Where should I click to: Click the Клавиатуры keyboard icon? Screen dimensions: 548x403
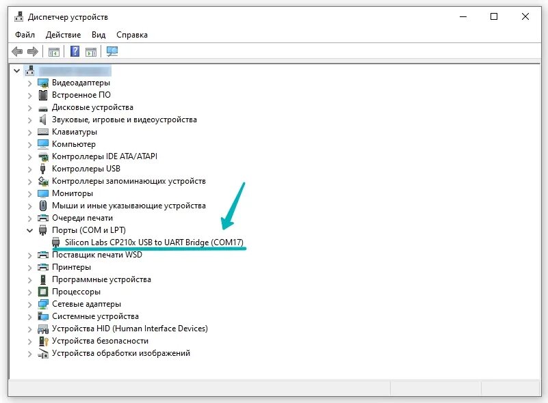43,132
